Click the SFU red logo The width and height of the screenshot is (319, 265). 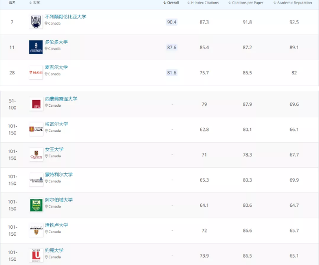(x=36, y=104)
